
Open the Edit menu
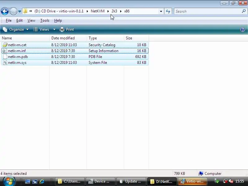pos(20,20)
